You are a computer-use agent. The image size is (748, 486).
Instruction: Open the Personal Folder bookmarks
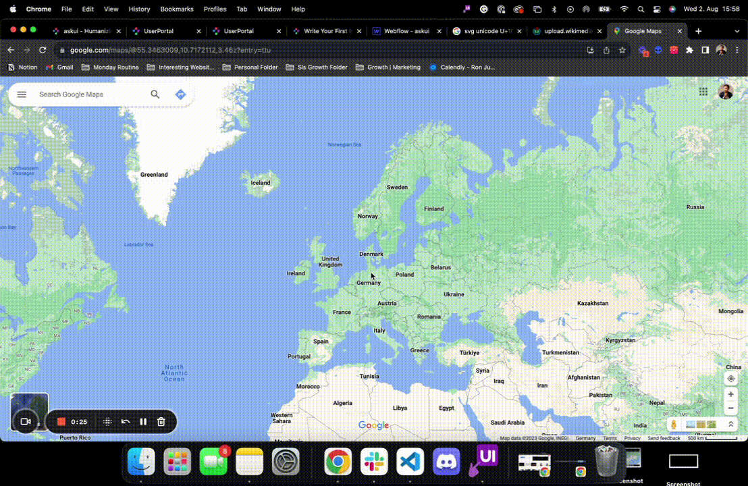[x=250, y=67]
